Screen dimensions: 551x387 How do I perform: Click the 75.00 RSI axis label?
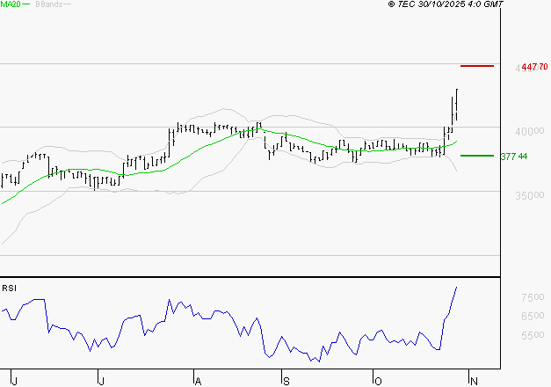coord(533,297)
